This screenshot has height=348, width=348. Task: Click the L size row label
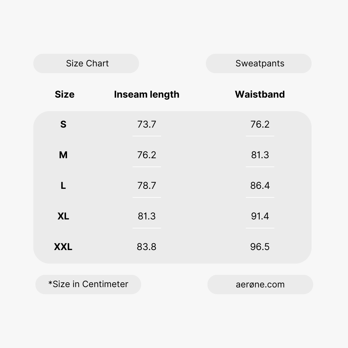click(x=63, y=186)
